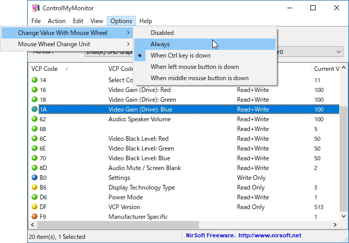Open the Edit menu
This screenshot has height=243, width=349.
coord(78,21)
